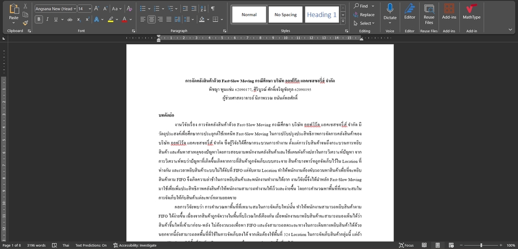This screenshot has height=249, width=518.
Task: Open font name dropdown
Action: click(x=74, y=9)
